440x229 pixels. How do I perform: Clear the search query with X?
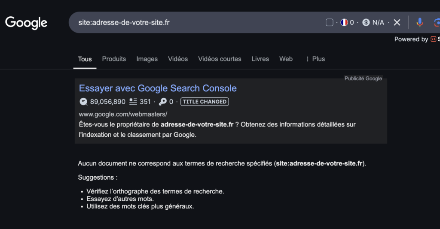pos(397,22)
